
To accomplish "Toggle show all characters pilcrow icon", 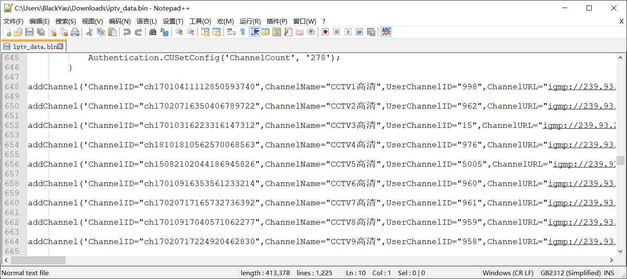I will coord(243,32).
